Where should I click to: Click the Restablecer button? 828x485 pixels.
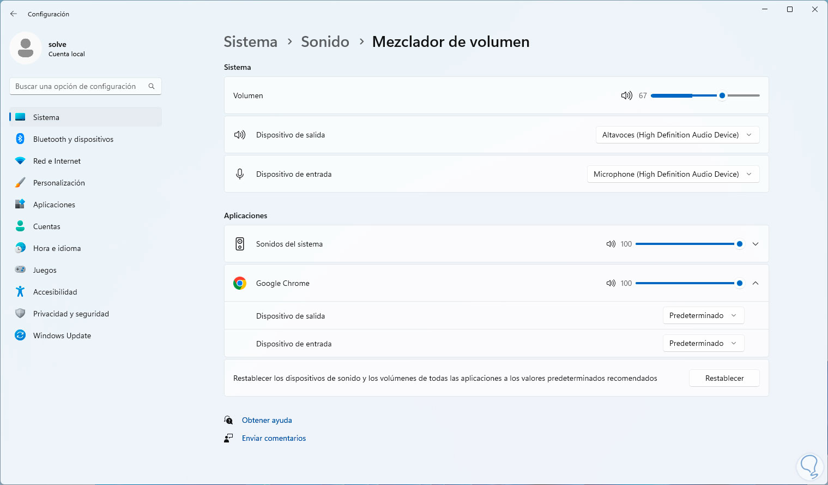point(724,378)
